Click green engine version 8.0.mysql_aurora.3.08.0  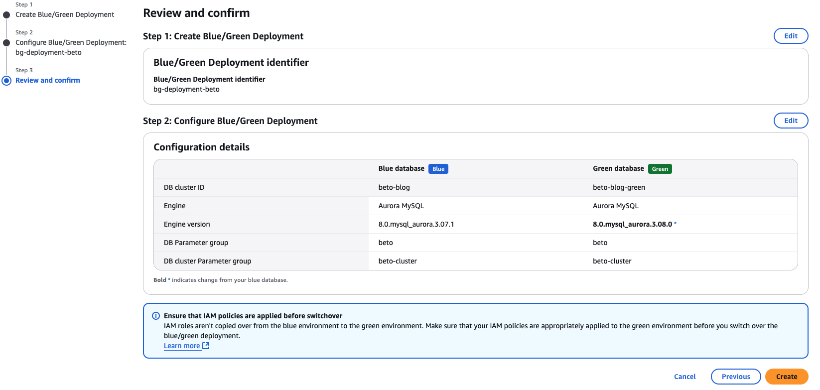coord(632,224)
